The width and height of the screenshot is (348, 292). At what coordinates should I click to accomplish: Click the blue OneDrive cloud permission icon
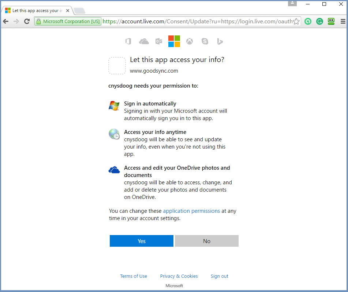[x=114, y=170]
